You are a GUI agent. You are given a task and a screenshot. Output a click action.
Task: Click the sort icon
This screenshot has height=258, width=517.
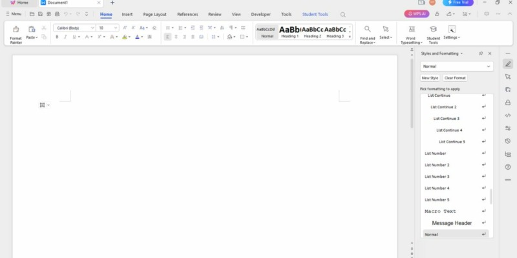222,28
